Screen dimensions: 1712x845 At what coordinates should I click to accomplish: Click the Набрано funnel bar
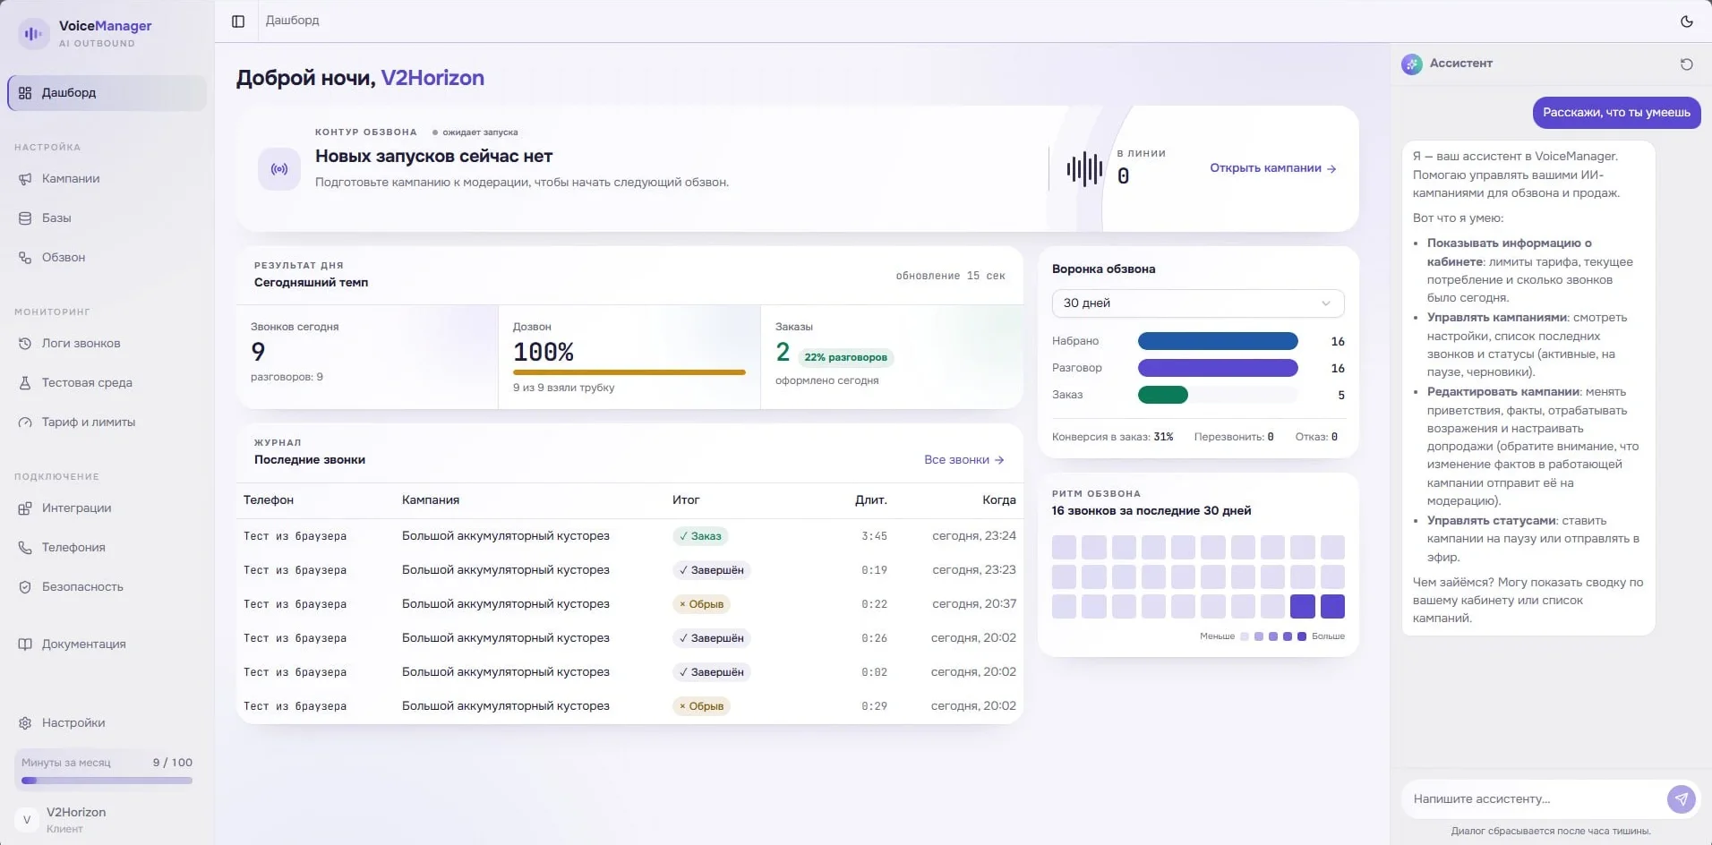pos(1218,341)
